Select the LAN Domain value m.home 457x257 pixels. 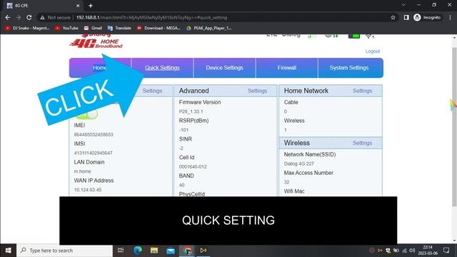point(83,171)
